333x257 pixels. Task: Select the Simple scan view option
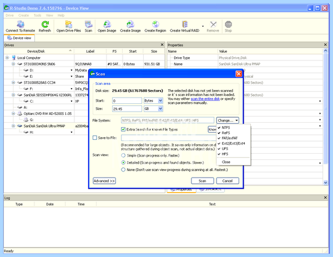click(x=123, y=155)
